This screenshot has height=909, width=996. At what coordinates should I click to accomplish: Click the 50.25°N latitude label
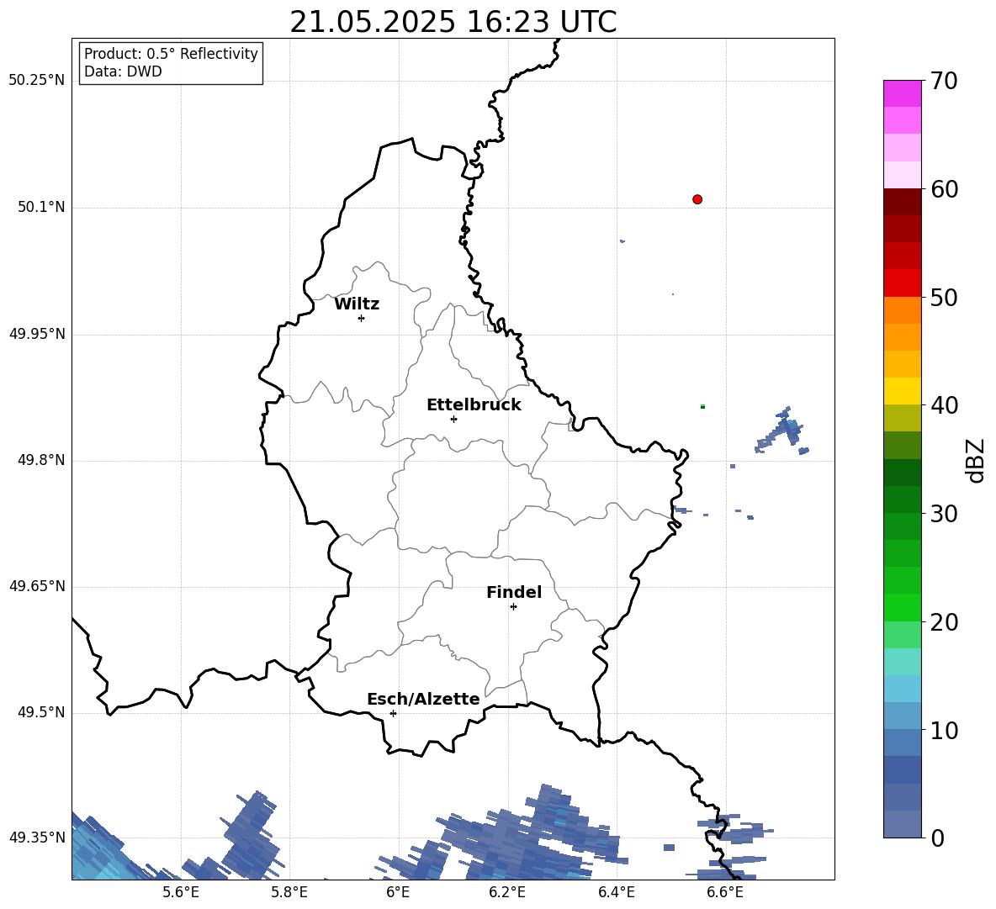click(x=37, y=81)
